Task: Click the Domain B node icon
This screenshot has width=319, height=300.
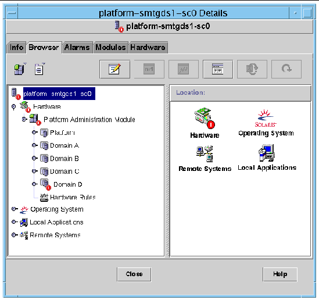Action: tap(44, 158)
